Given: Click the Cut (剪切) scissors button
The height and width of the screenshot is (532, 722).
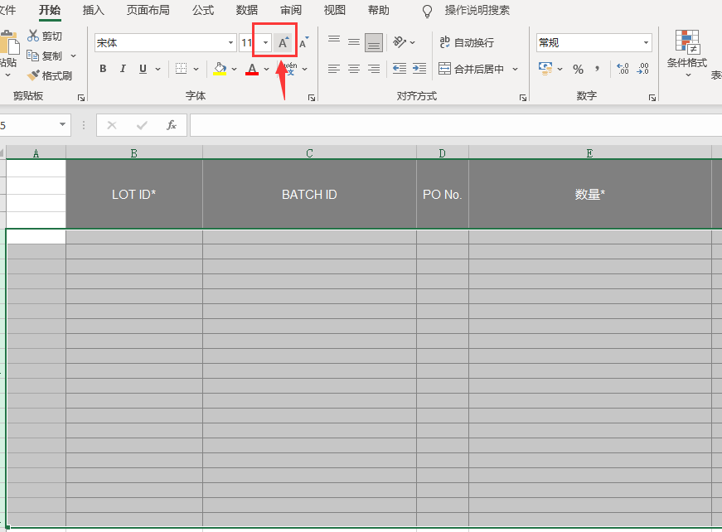Looking at the screenshot, I should (45, 36).
